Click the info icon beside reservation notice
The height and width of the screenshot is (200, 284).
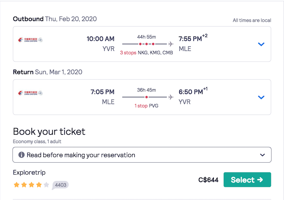point(22,155)
